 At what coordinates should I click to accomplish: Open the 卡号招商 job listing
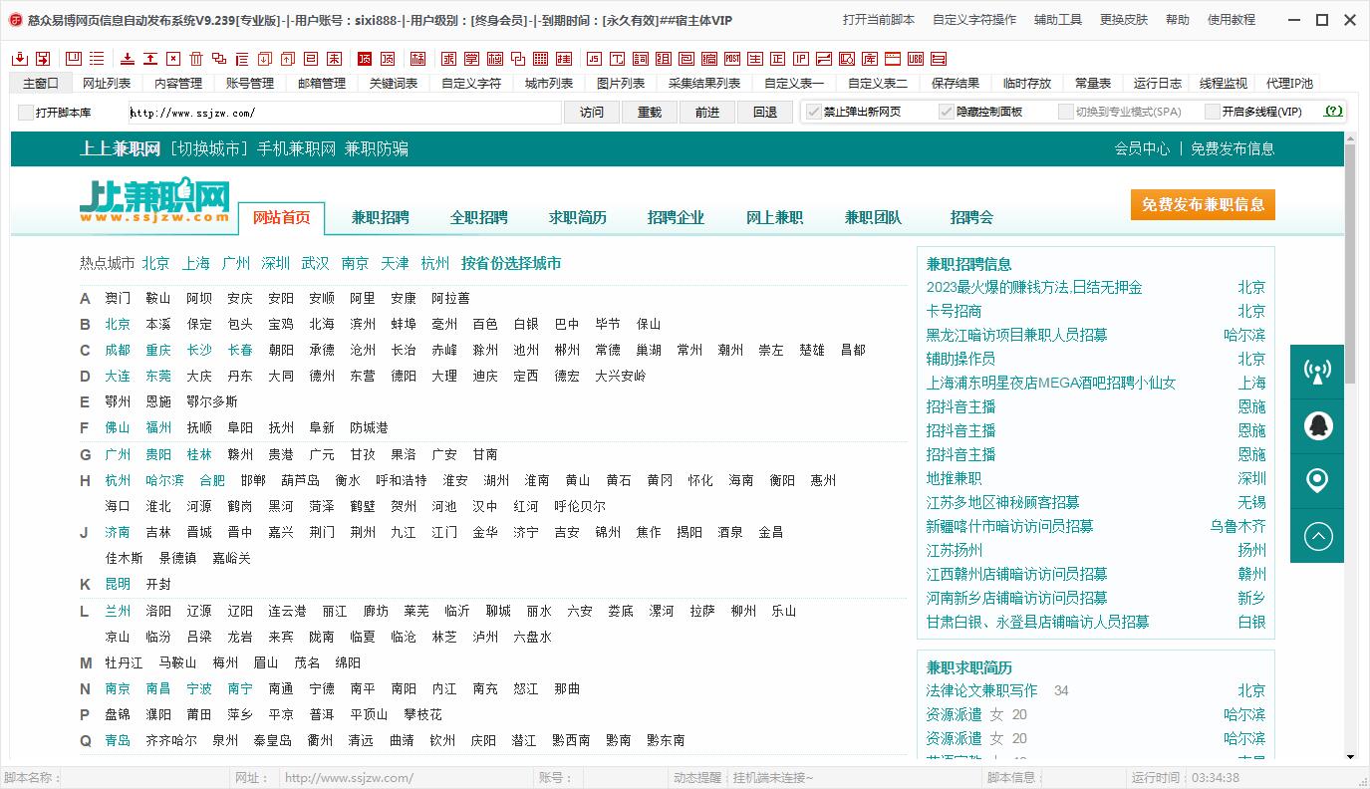tap(954, 311)
